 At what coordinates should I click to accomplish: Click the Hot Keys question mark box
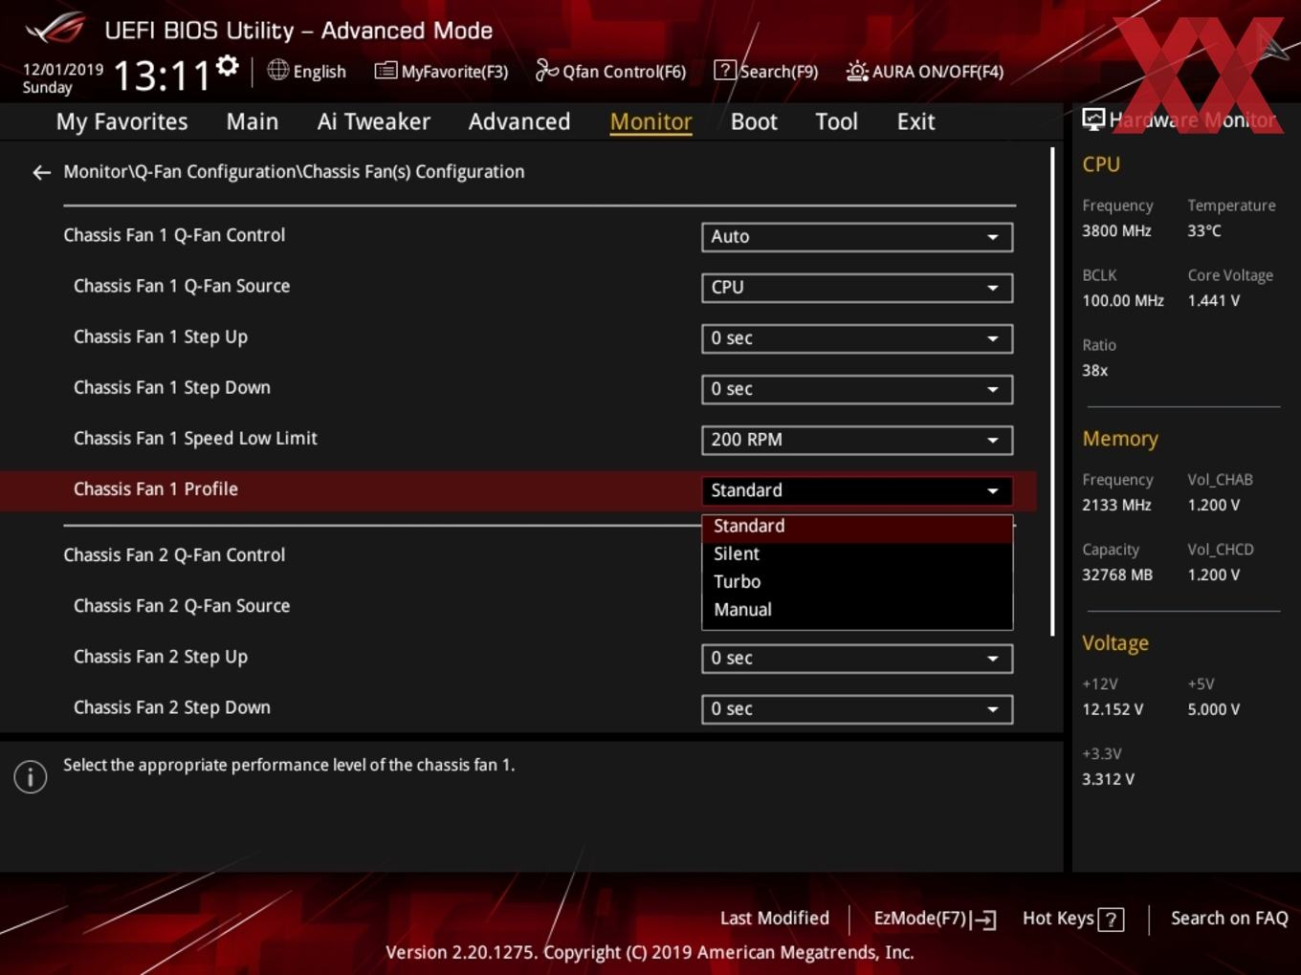coord(1111,920)
